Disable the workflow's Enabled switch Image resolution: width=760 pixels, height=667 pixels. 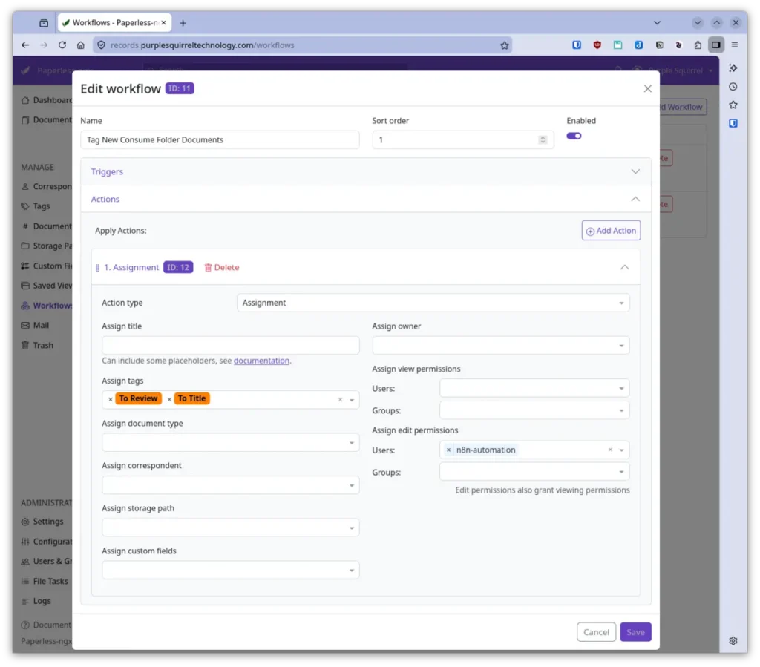click(x=574, y=136)
